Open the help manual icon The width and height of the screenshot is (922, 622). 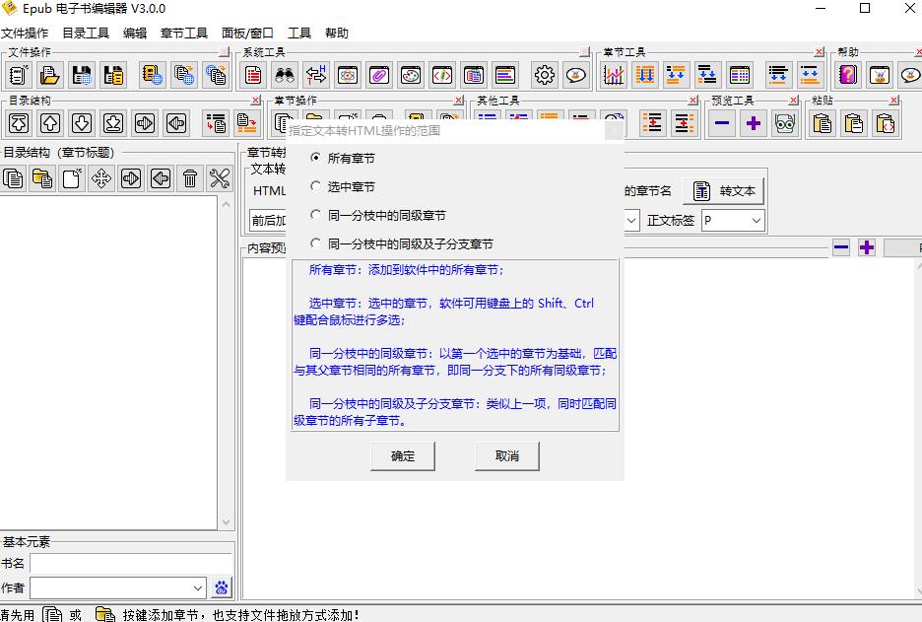click(x=848, y=74)
